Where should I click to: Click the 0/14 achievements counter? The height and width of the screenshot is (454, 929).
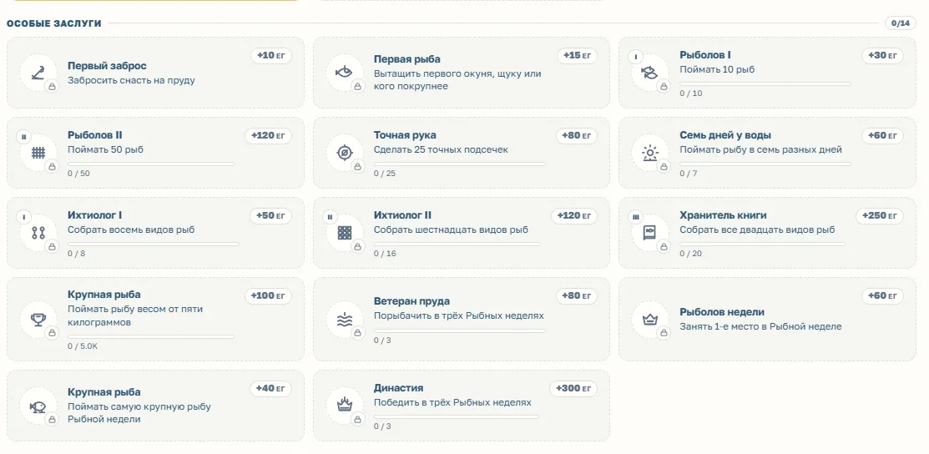(900, 23)
